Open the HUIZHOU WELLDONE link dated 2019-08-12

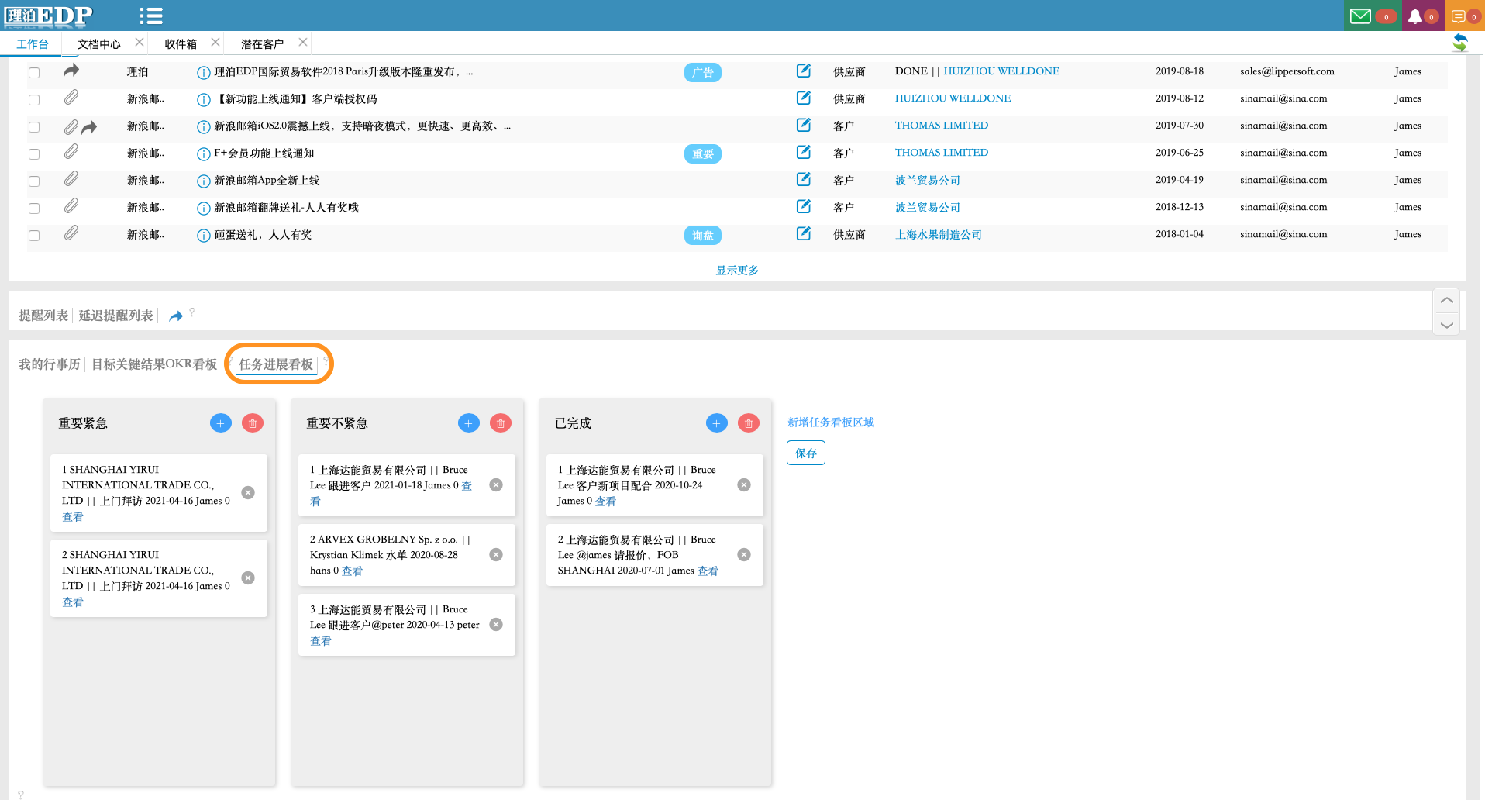tap(953, 98)
